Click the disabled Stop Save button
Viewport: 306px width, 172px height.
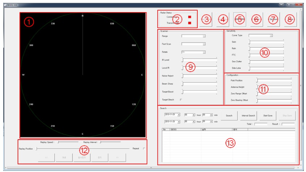click(x=287, y=116)
